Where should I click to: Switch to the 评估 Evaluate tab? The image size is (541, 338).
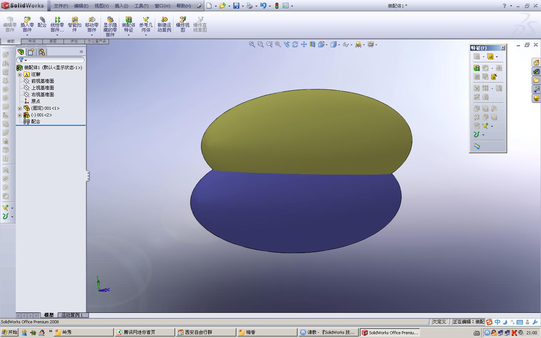74,41
